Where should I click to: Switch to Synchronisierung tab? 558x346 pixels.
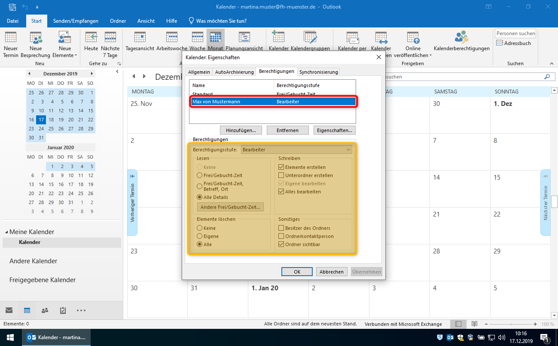[319, 72]
